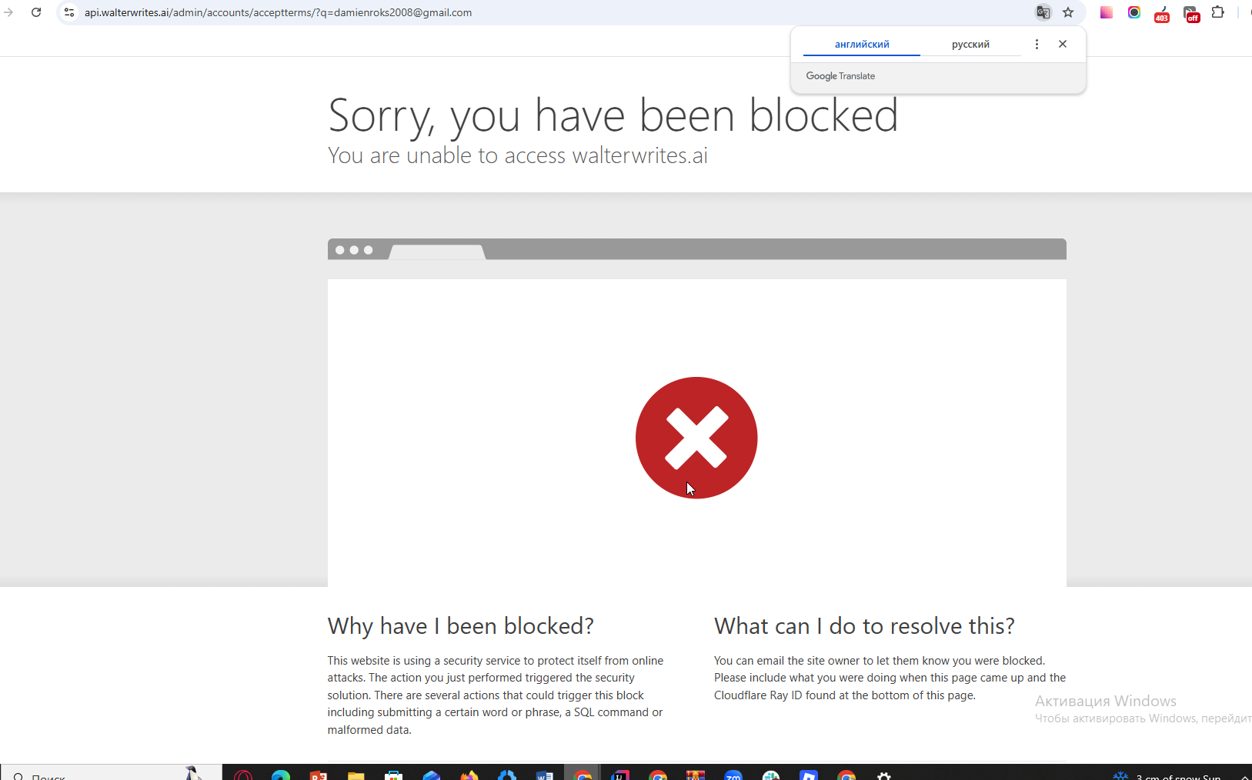The image size is (1252, 780).
Task: Click the paragraph starting 'You can email the site owner'
Action: point(890,678)
